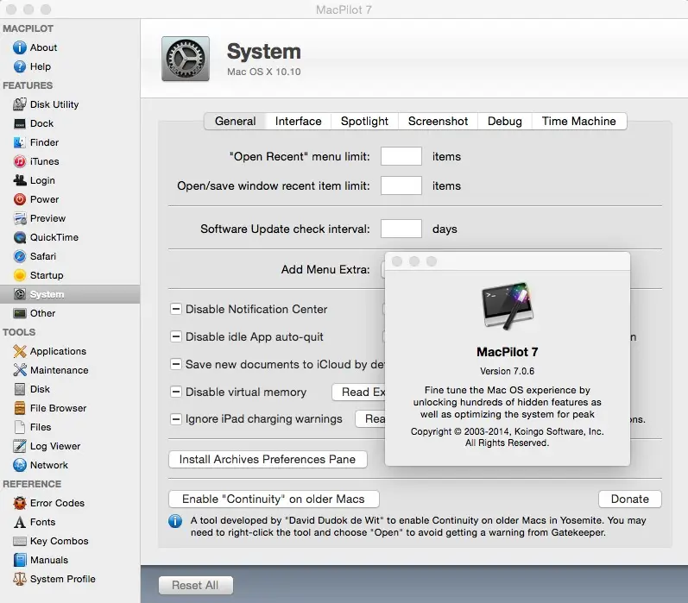Switch to the Interface tab
688x603 pixels.
(299, 121)
